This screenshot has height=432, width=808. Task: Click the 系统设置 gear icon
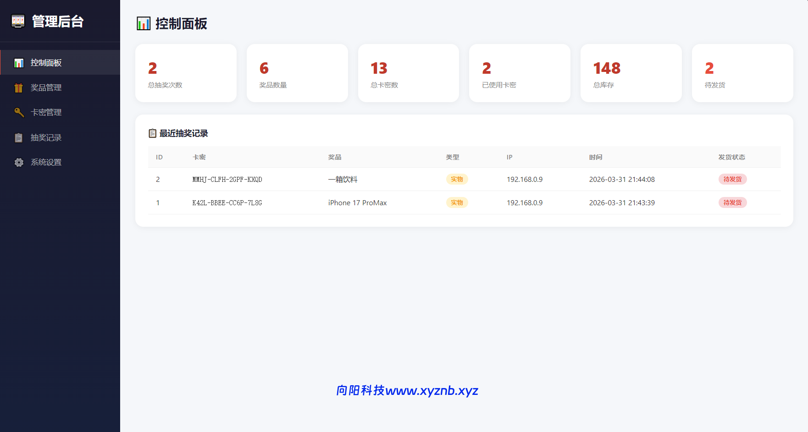coord(19,162)
